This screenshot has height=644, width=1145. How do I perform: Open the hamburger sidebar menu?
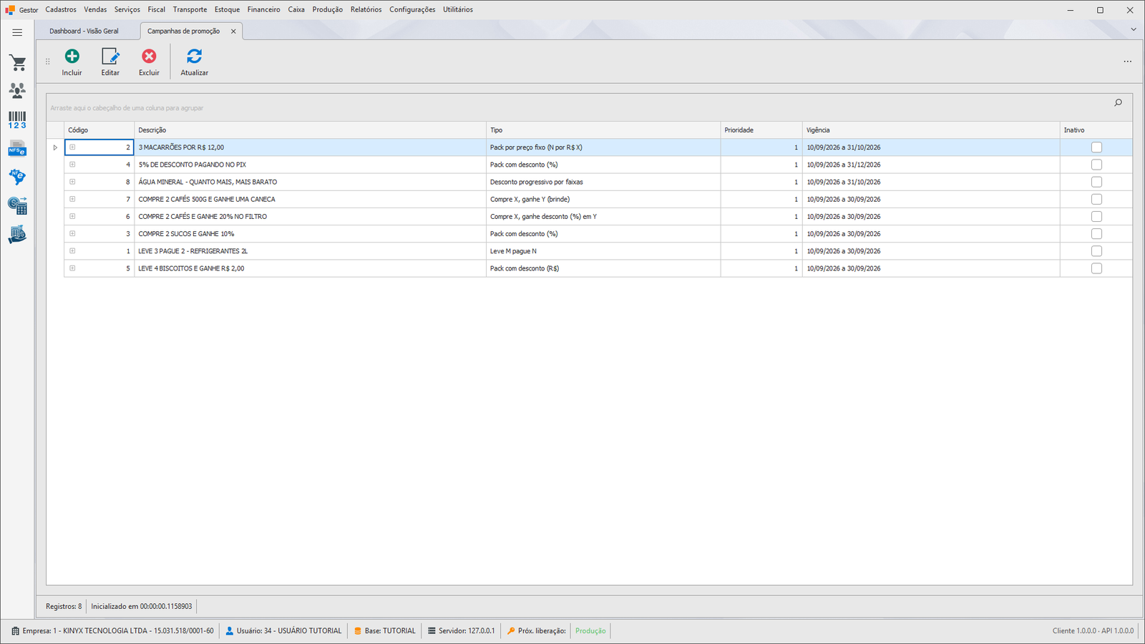point(17,32)
